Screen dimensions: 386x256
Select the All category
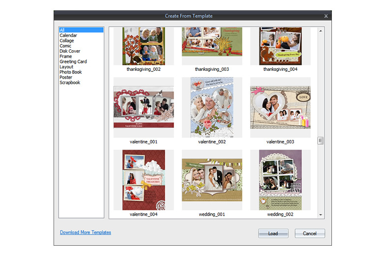[x=81, y=30]
